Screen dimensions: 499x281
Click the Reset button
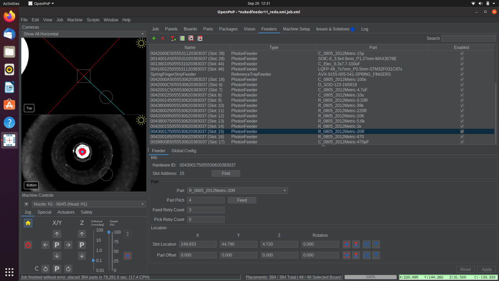465,269
